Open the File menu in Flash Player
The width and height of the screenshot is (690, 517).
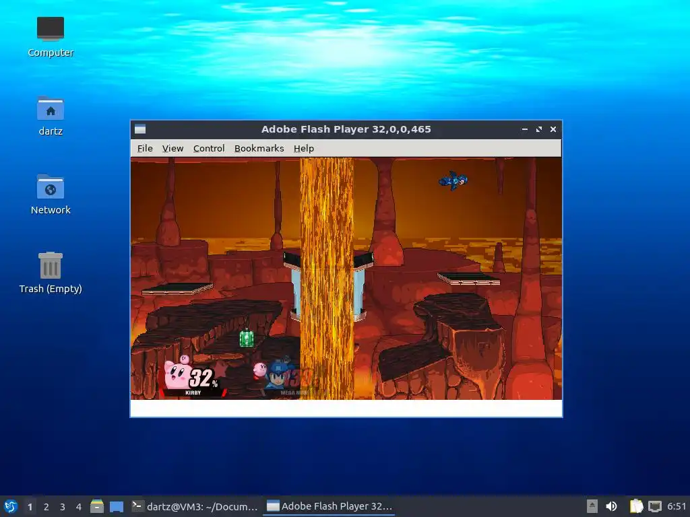pos(145,149)
